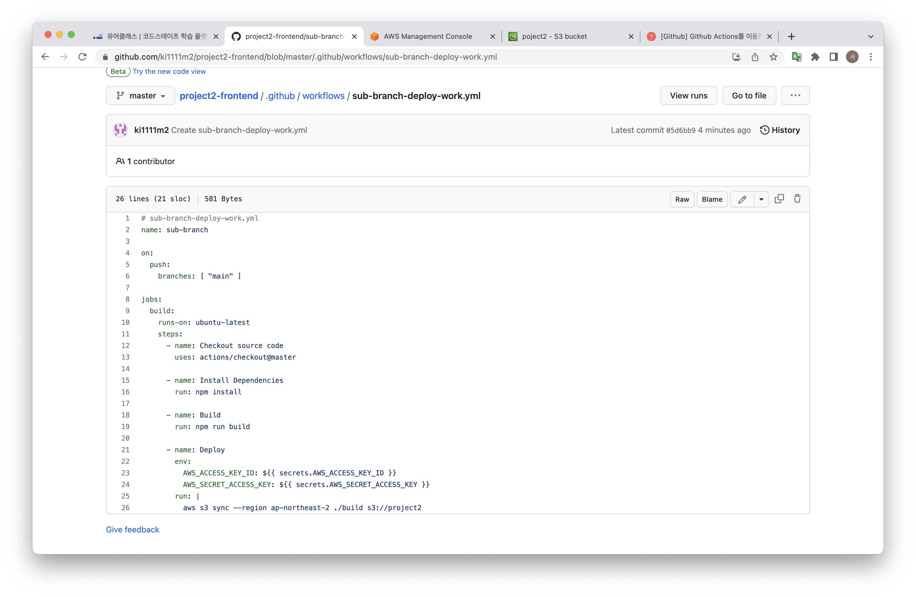Click the Google Translate extension icon
Viewport: 916px width, 597px height.
[796, 57]
